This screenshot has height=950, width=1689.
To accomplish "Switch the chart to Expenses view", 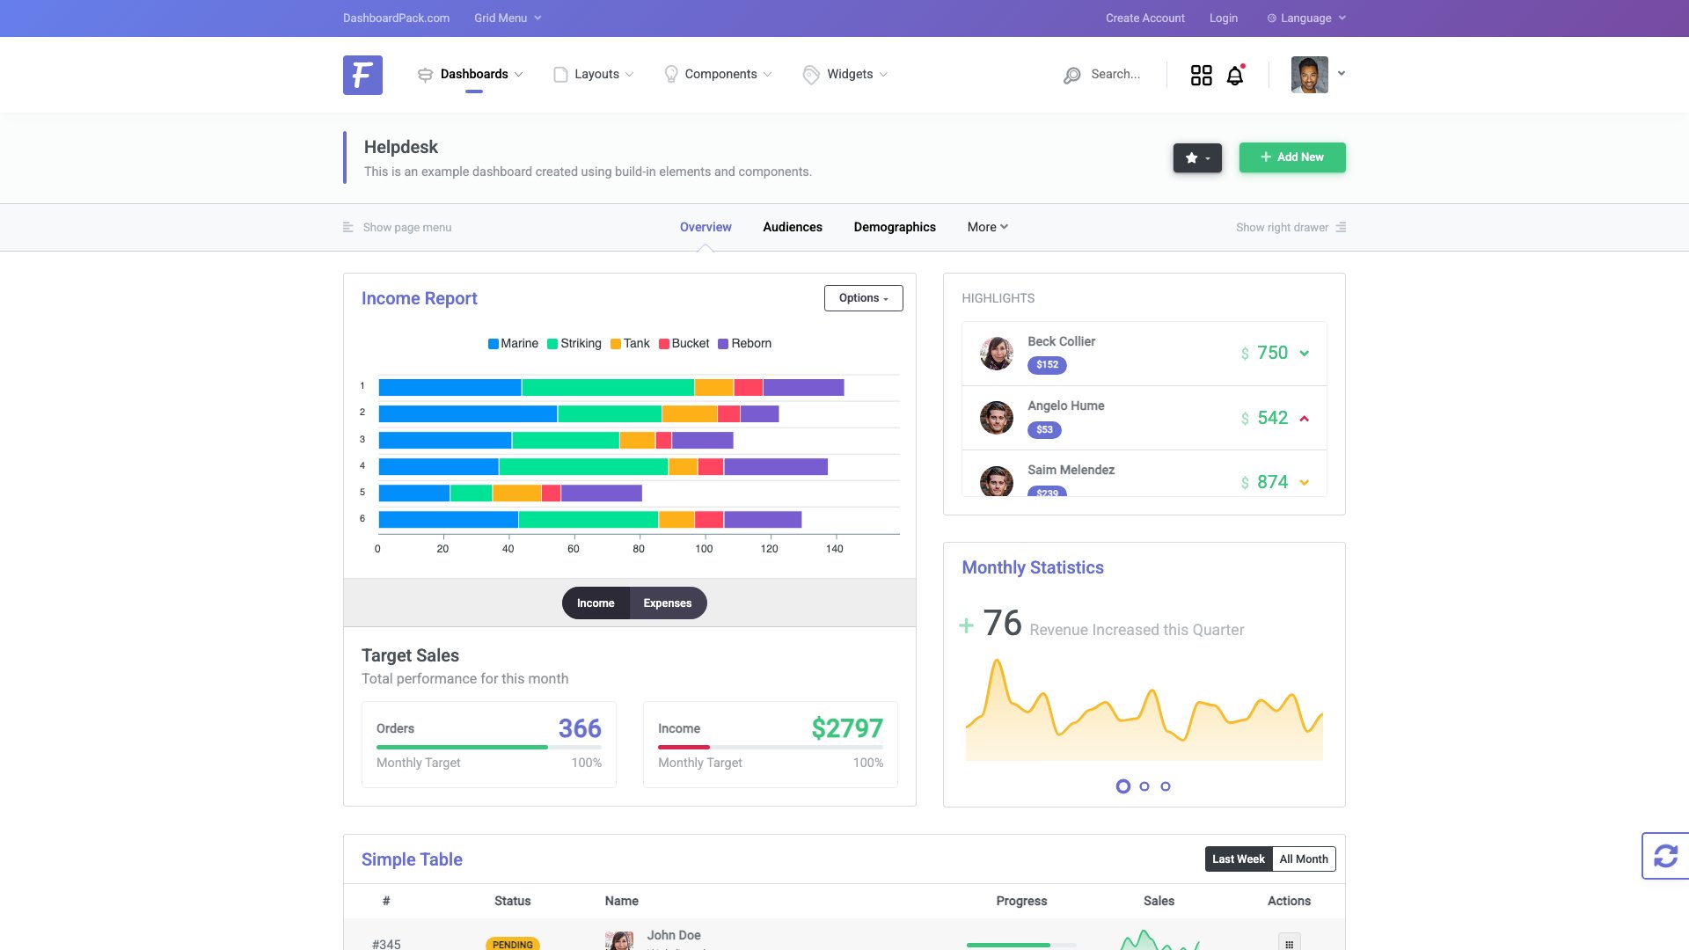I will [x=667, y=603].
